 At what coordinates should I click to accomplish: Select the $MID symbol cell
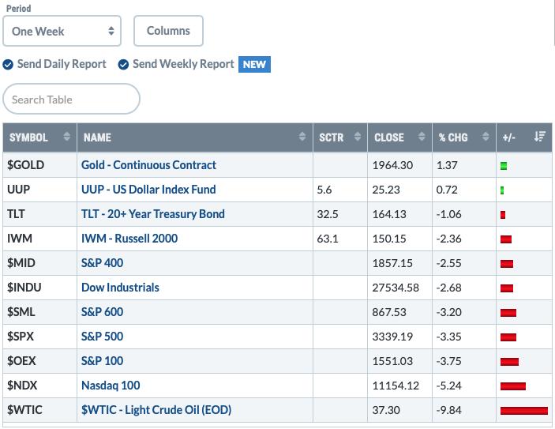tap(39, 263)
